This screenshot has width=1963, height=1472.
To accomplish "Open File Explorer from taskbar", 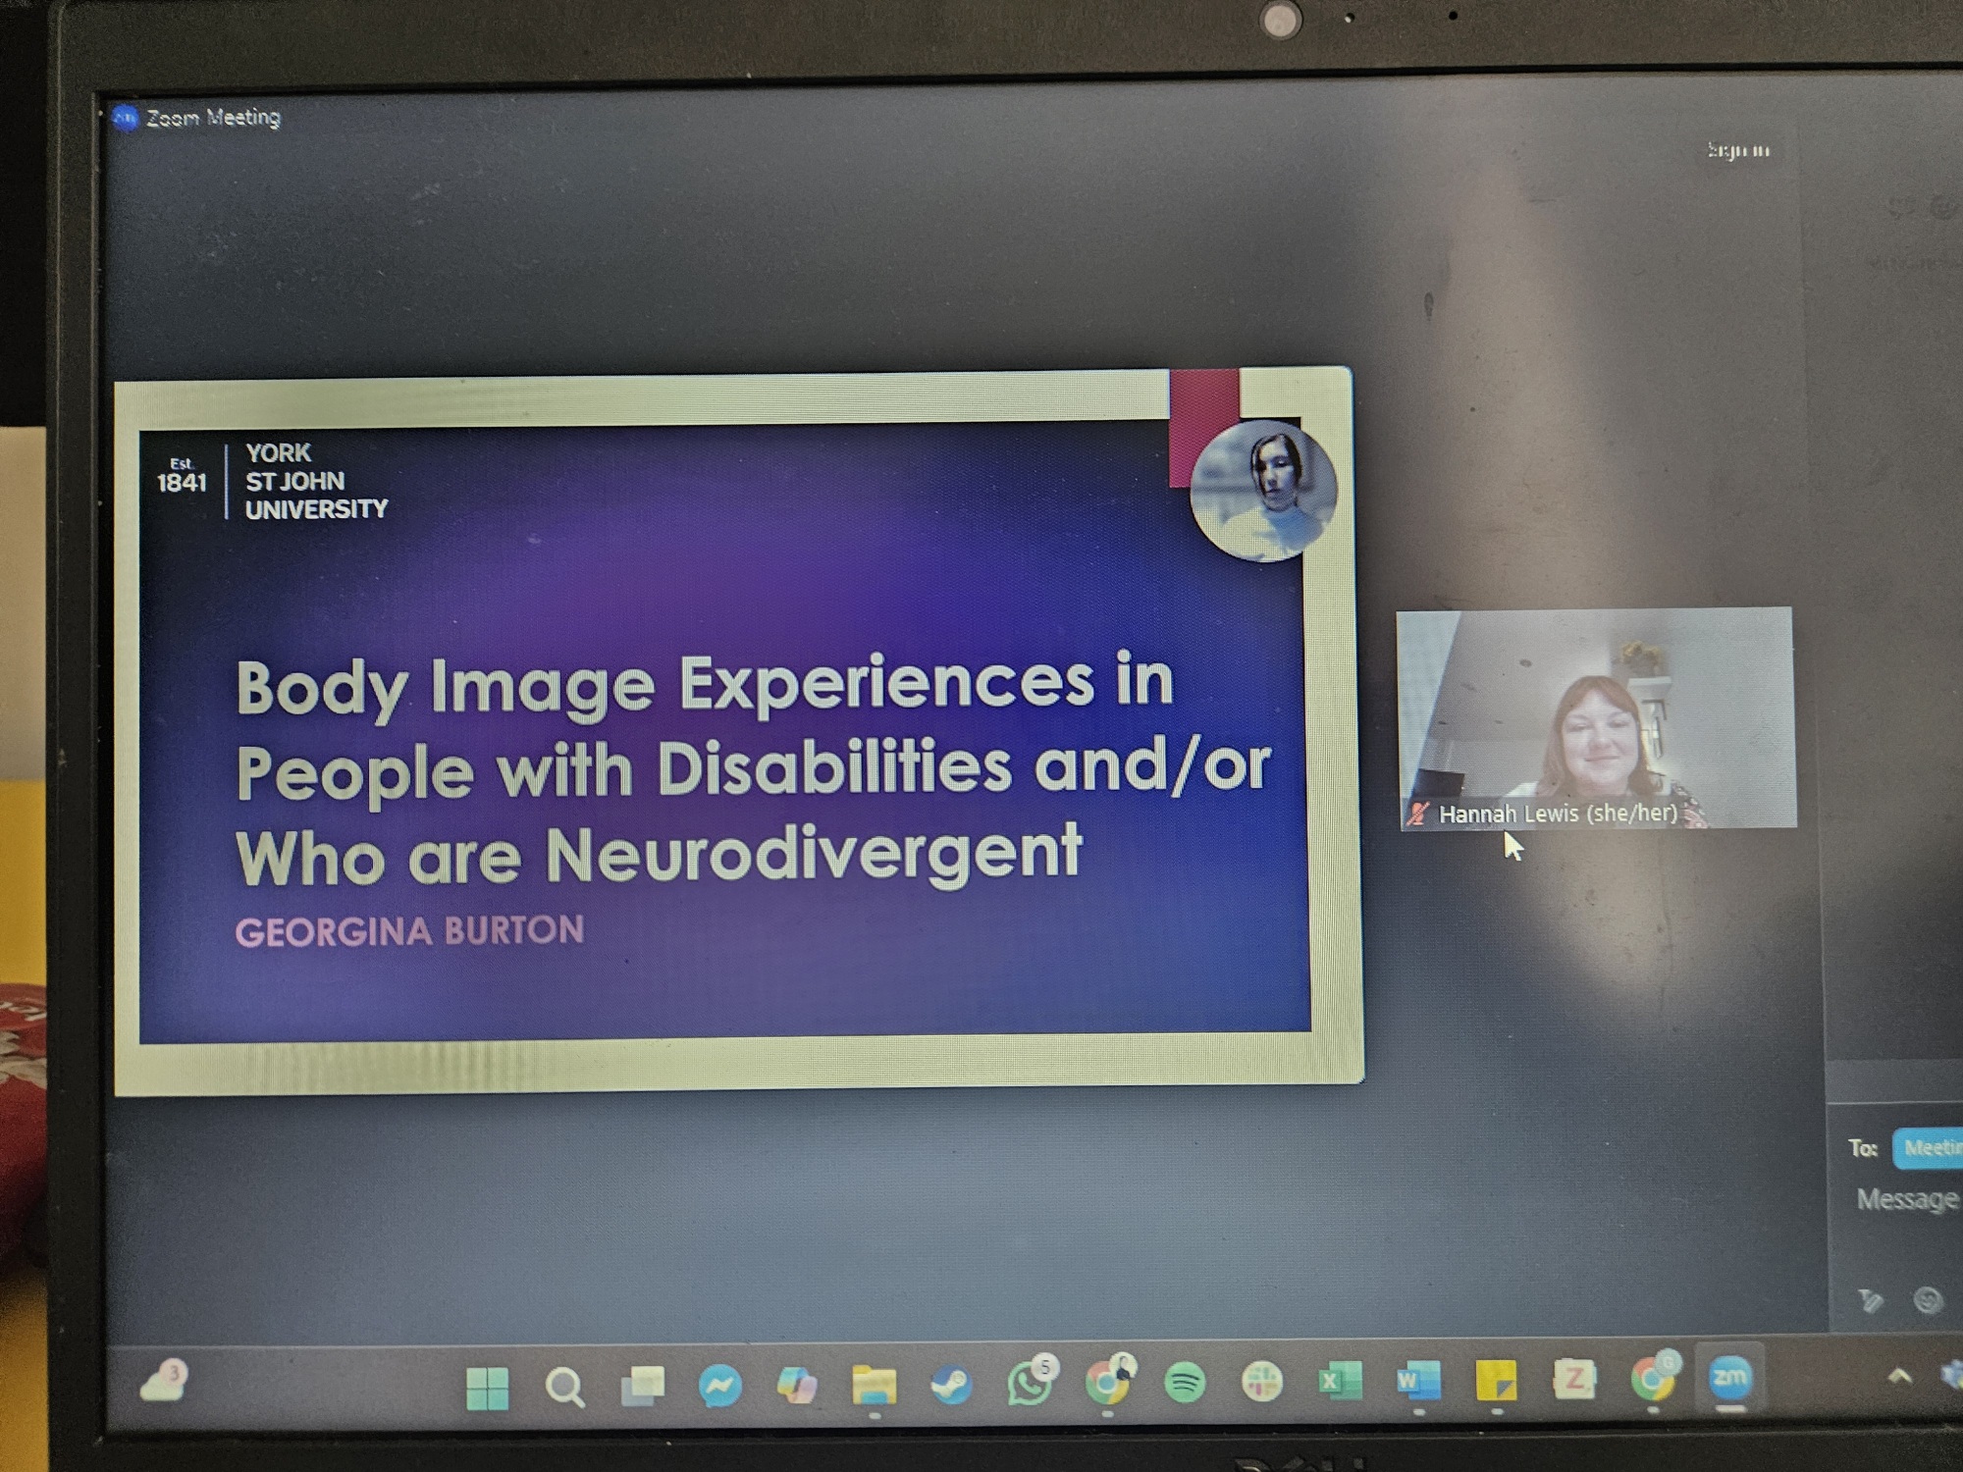I will pyautogui.click(x=874, y=1386).
